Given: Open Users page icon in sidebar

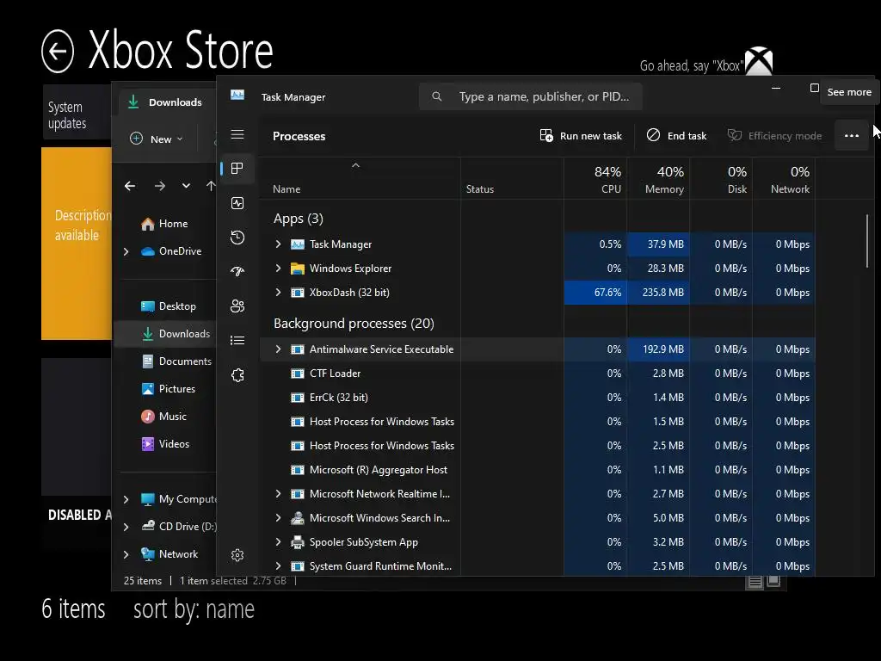Looking at the screenshot, I should pos(237,306).
